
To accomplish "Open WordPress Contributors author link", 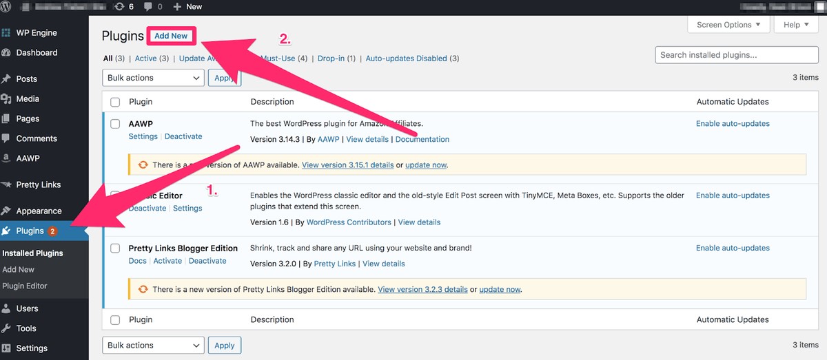I will (x=349, y=222).
